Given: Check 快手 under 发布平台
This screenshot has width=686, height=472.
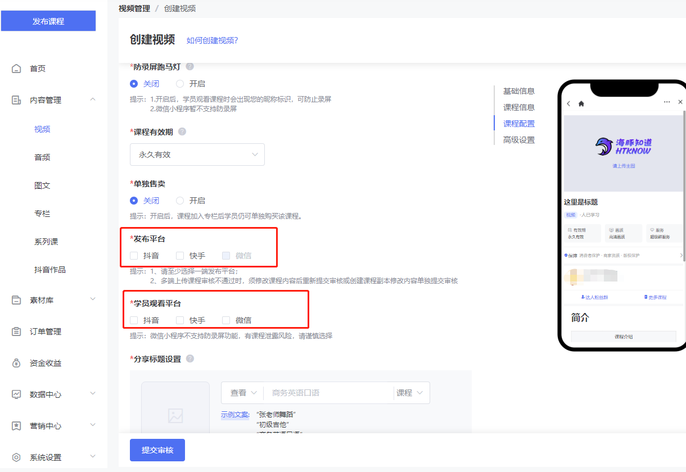Looking at the screenshot, I should [x=180, y=256].
